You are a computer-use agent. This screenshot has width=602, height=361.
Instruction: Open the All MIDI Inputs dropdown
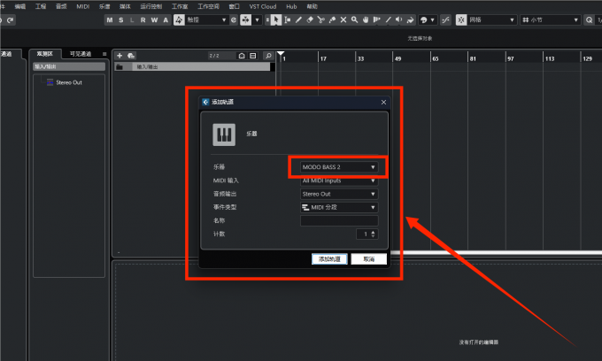(339, 180)
